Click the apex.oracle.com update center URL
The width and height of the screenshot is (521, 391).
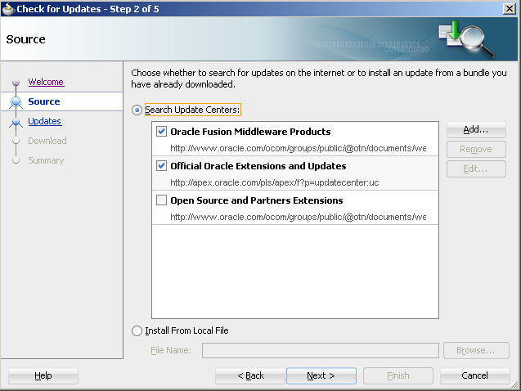[275, 182]
